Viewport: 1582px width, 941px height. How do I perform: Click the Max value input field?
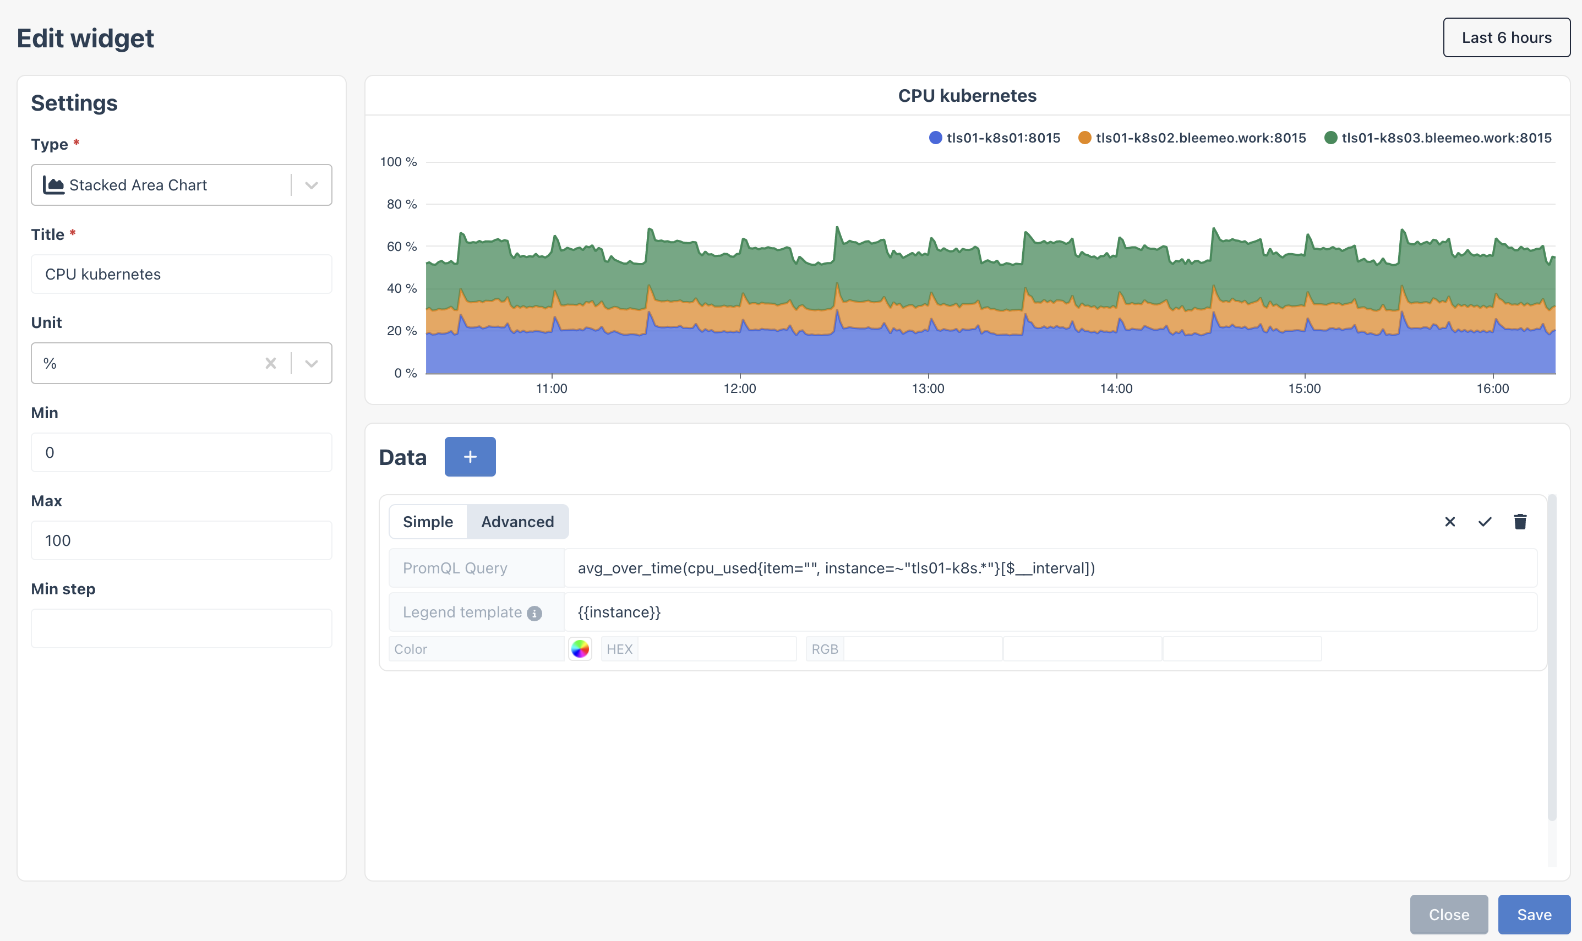coord(182,539)
